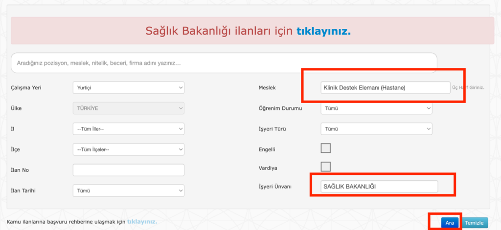
Task: Open the İlan Tarihi dropdown
Action: (x=128, y=190)
